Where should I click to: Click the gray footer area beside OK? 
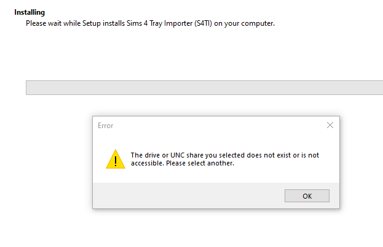tap(184, 196)
